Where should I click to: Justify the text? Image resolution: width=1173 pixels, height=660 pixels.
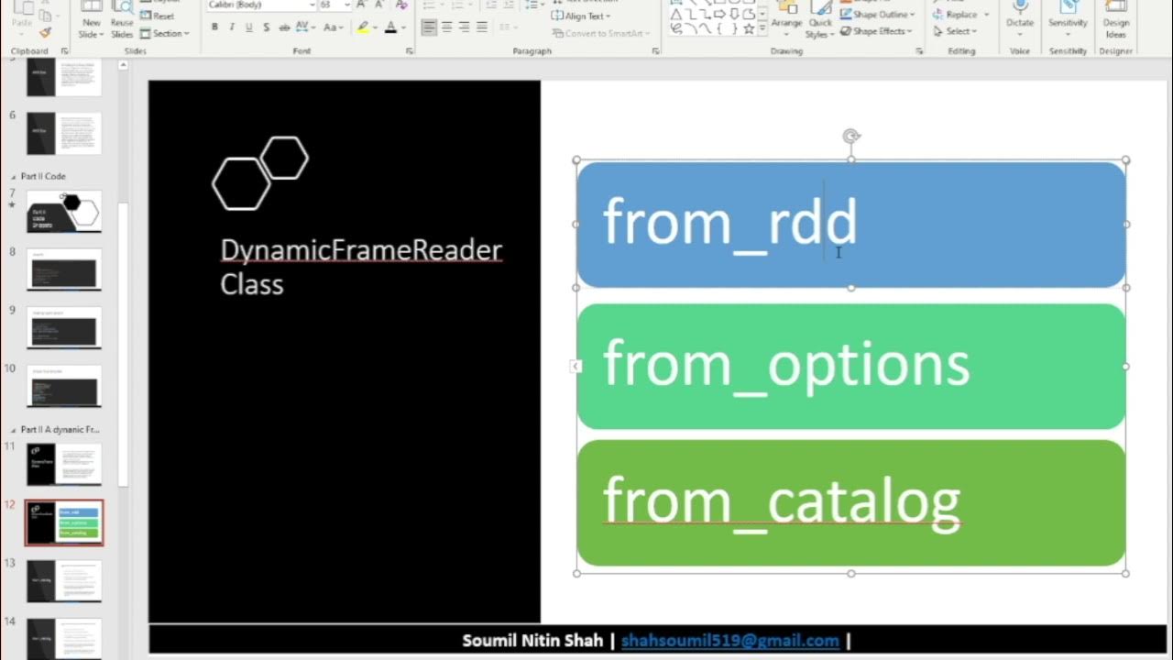coord(482,27)
